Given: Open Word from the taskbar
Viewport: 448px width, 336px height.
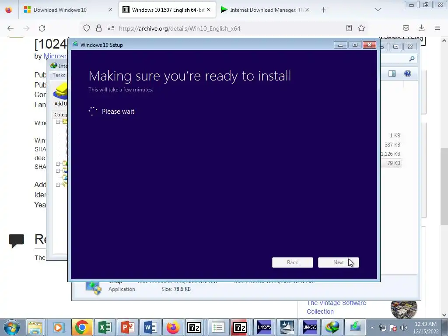Looking at the screenshot, I should tap(150, 327).
